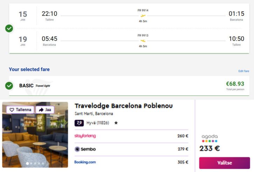The width and height of the screenshot is (254, 172).
Task: Click the agoda logo
Action: click(210, 138)
